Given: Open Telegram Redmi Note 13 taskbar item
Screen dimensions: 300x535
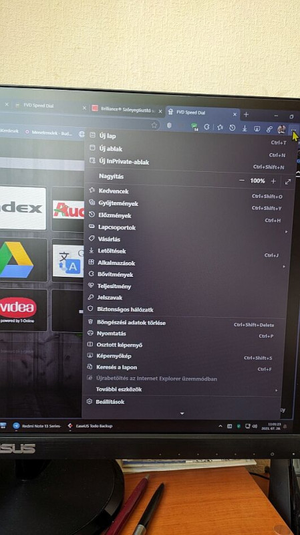Looking at the screenshot, I should pos(37,426).
